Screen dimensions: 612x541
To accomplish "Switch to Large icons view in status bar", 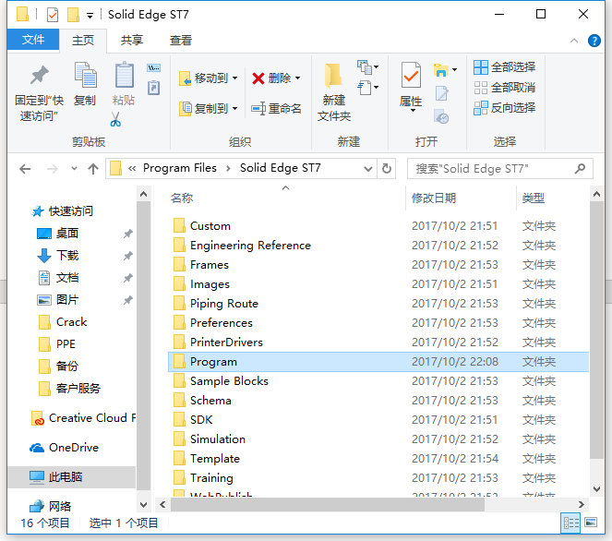I will click(591, 523).
